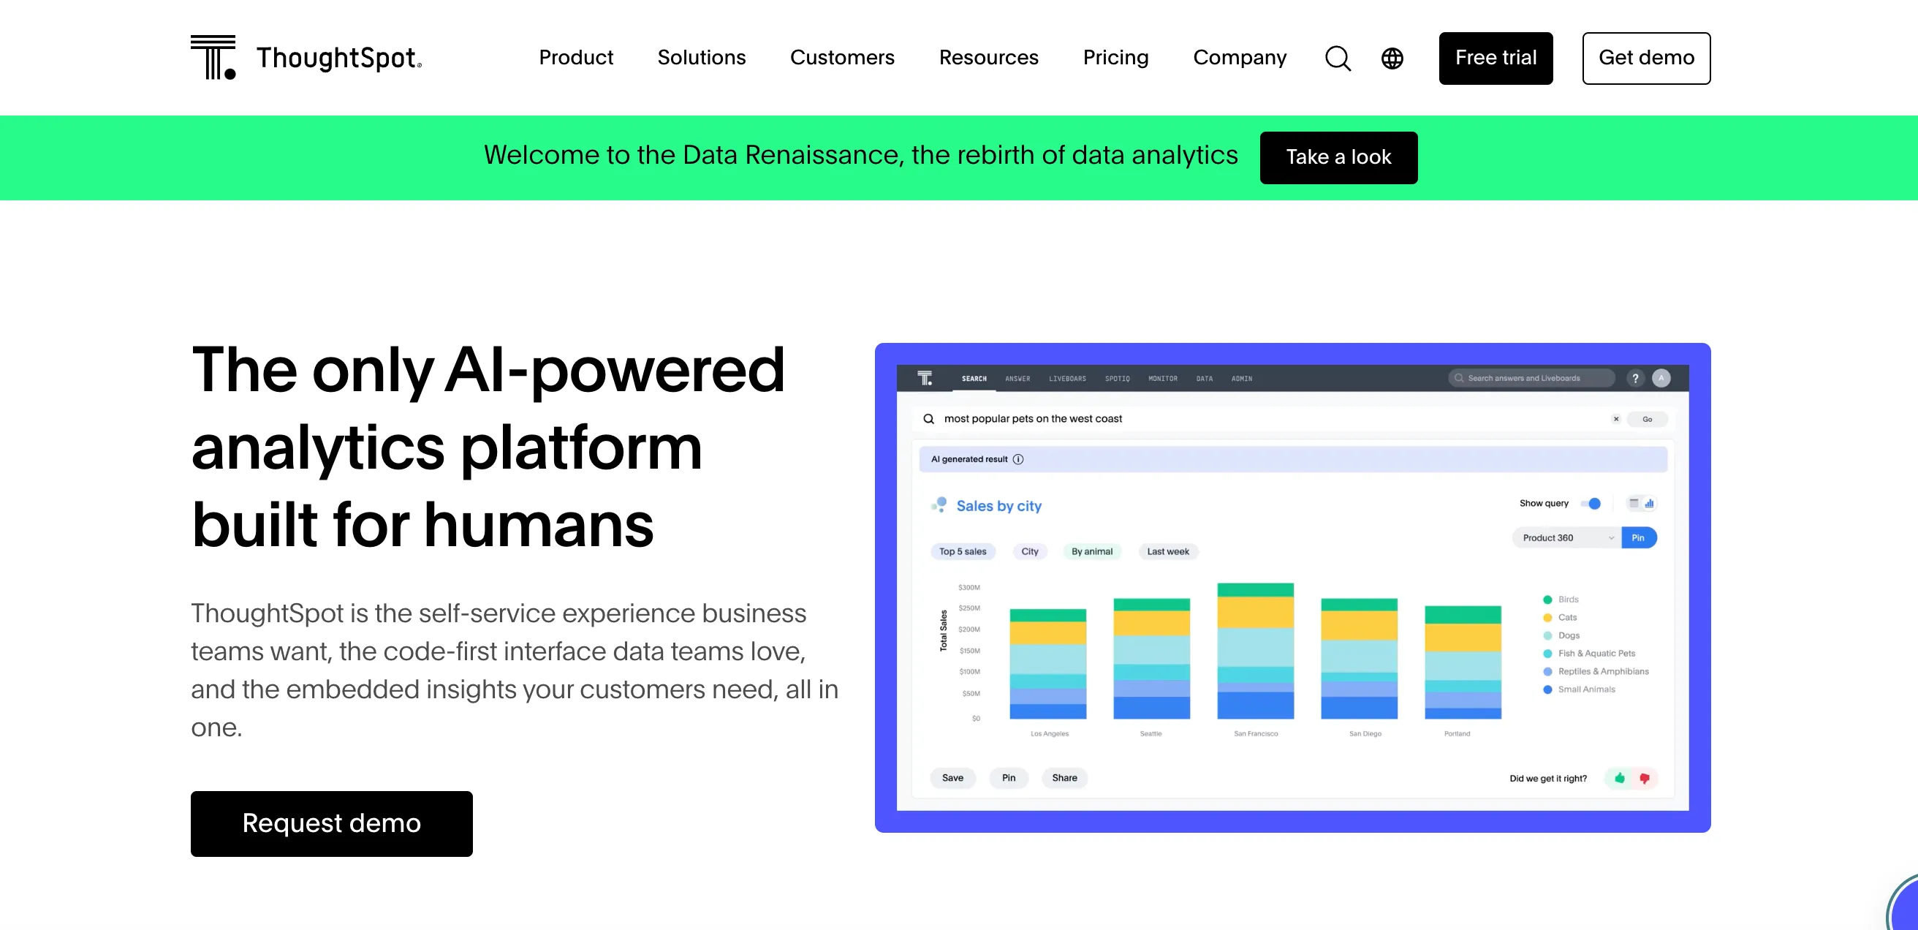
Task: Click the Los Angeles stacked bar
Action: (x=1047, y=663)
